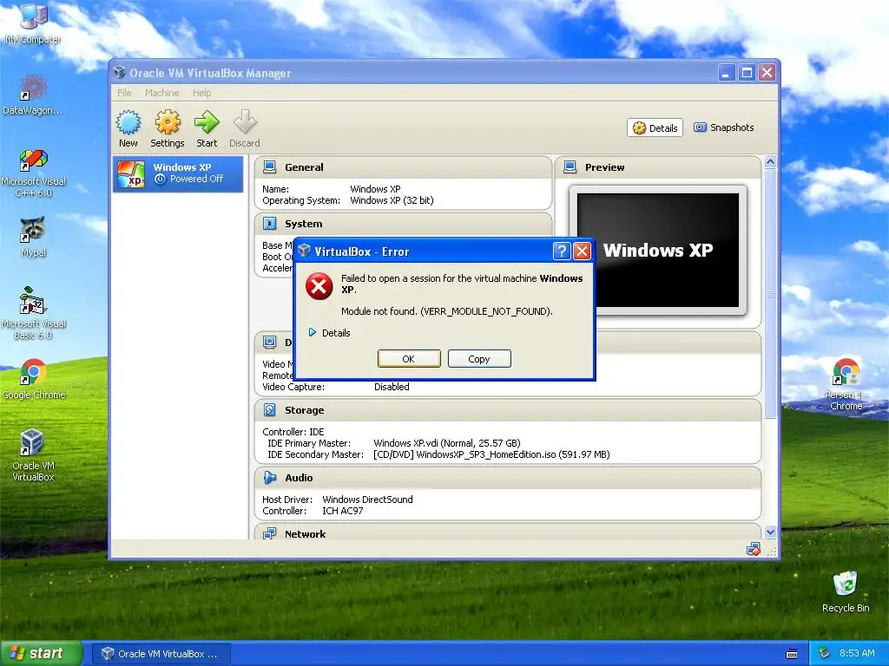The height and width of the screenshot is (666, 889).
Task: Open the Person 1 Chrome shortcut
Action: [x=846, y=384]
